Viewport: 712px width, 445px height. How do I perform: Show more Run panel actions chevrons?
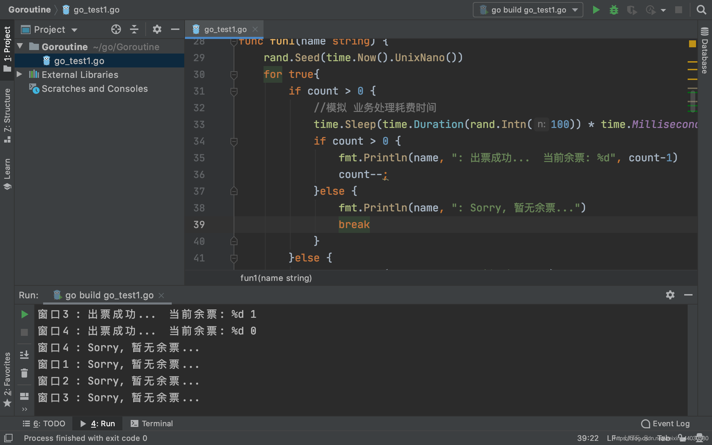[24, 409]
